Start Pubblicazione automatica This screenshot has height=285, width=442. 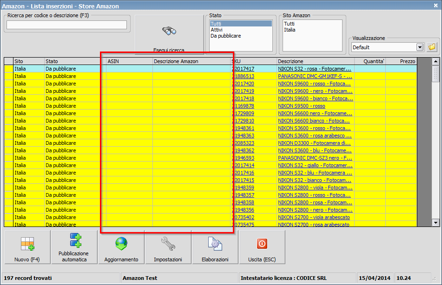(75, 247)
